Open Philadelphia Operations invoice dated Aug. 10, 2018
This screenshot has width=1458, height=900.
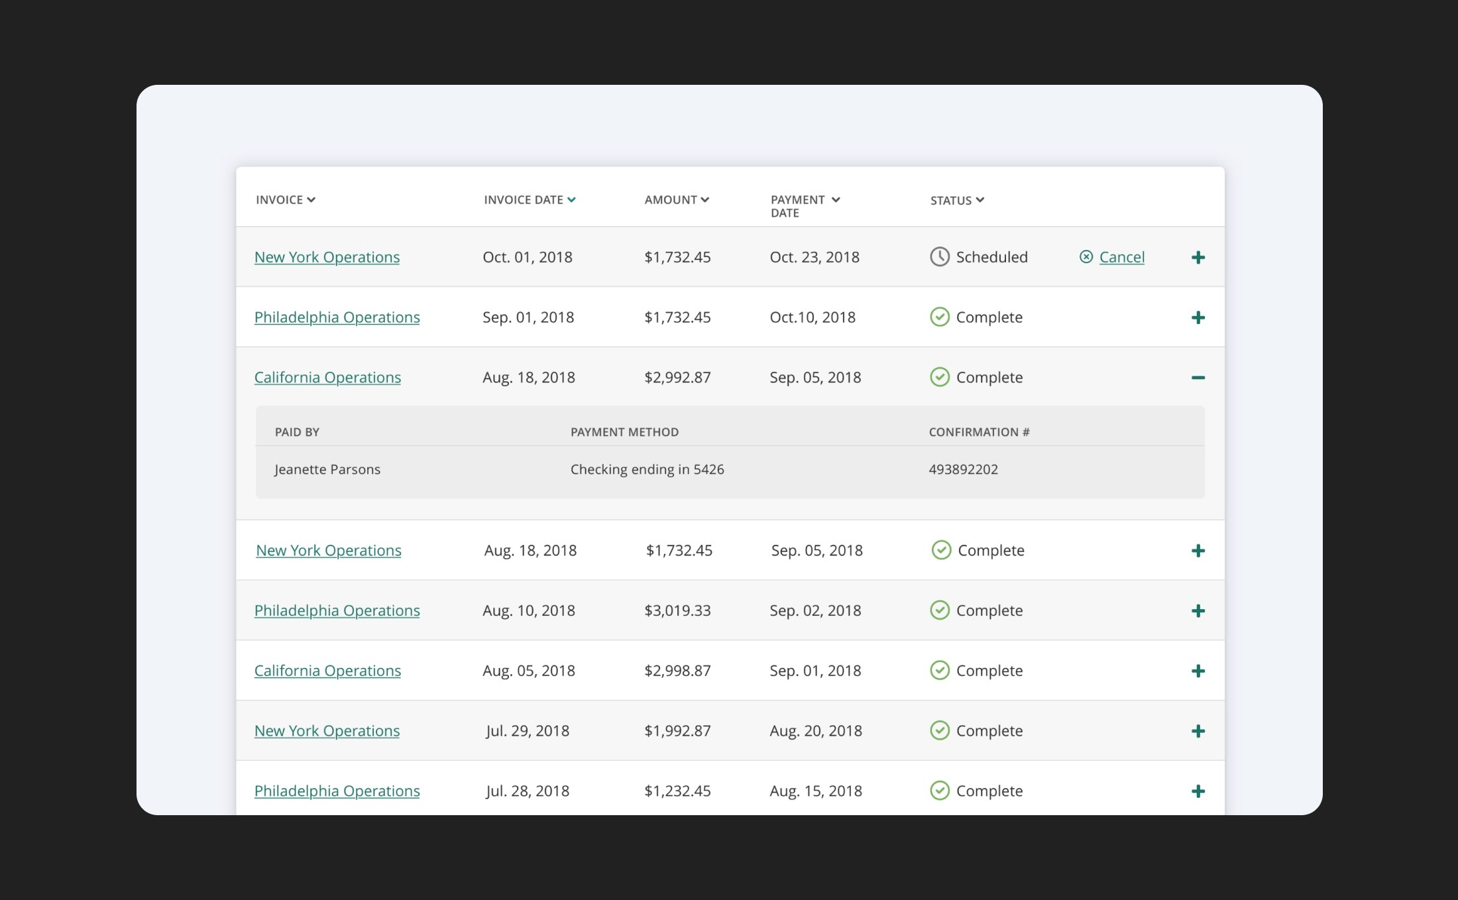point(337,610)
